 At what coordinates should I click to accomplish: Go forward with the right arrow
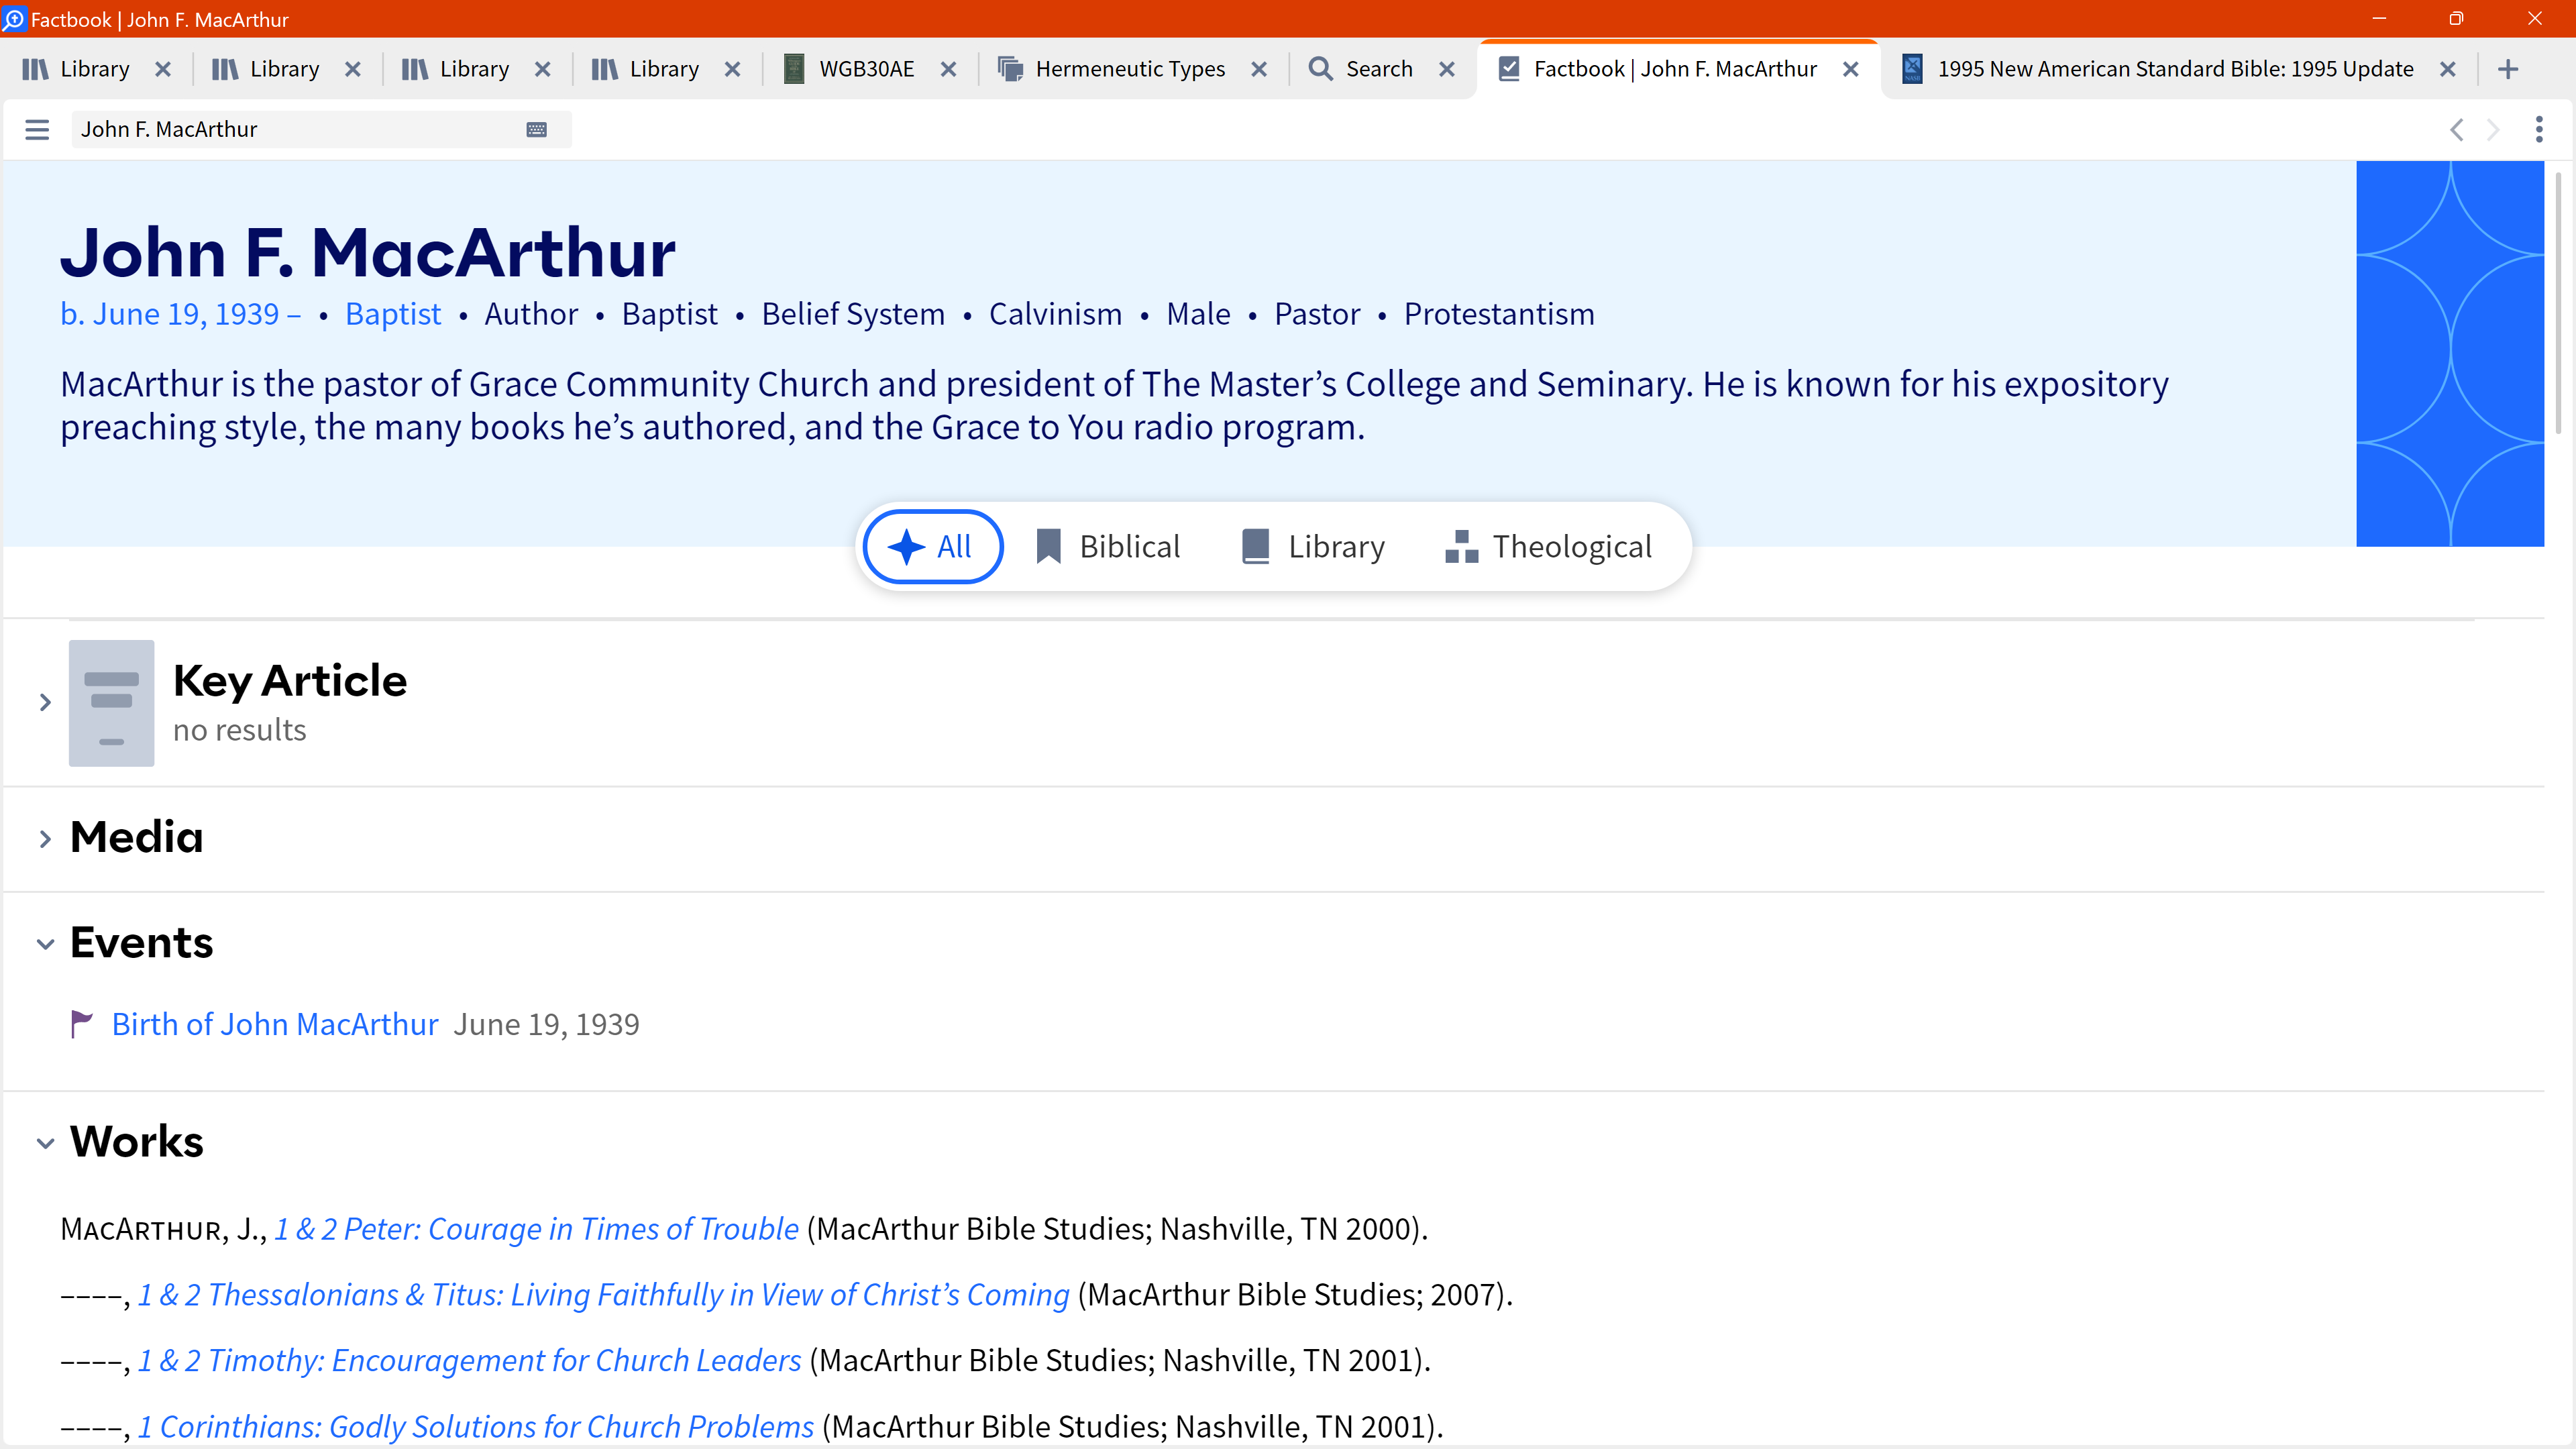pyautogui.click(x=2493, y=129)
